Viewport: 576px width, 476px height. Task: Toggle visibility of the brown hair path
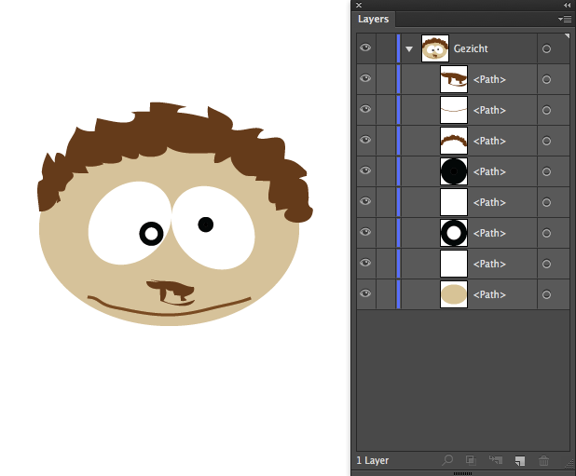click(365, 141)
